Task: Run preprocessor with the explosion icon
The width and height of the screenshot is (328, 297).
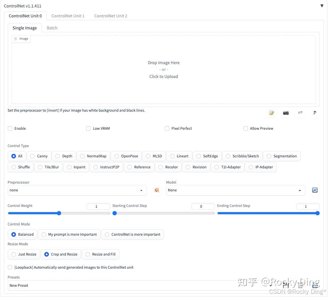Action: (157, 190)
